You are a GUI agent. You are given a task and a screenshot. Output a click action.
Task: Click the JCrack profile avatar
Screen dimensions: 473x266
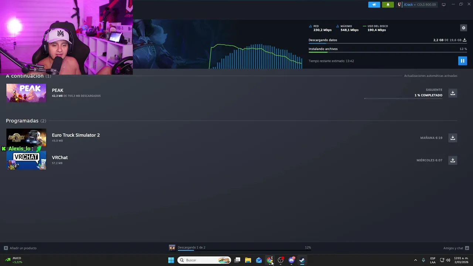(x=399, y=4)
